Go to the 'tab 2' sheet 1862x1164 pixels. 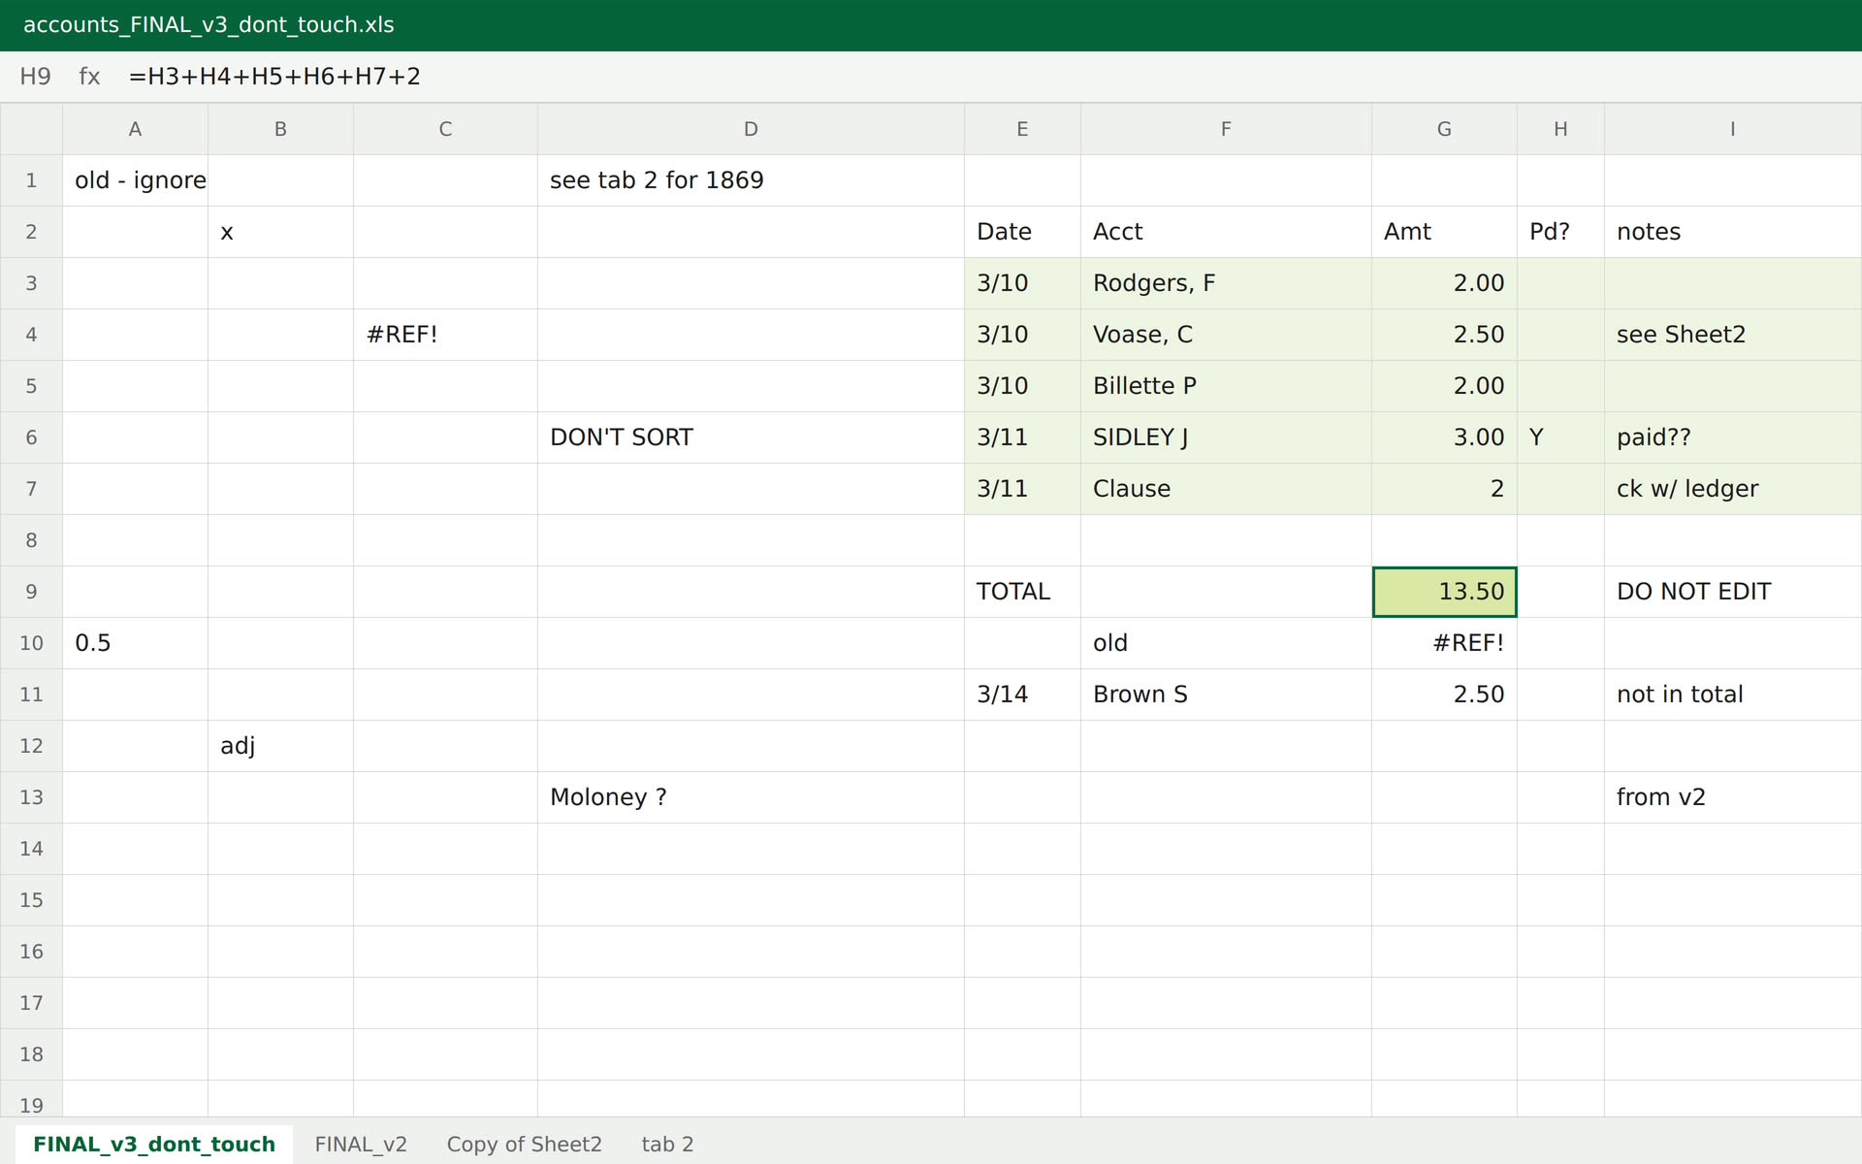(667, 1145)
